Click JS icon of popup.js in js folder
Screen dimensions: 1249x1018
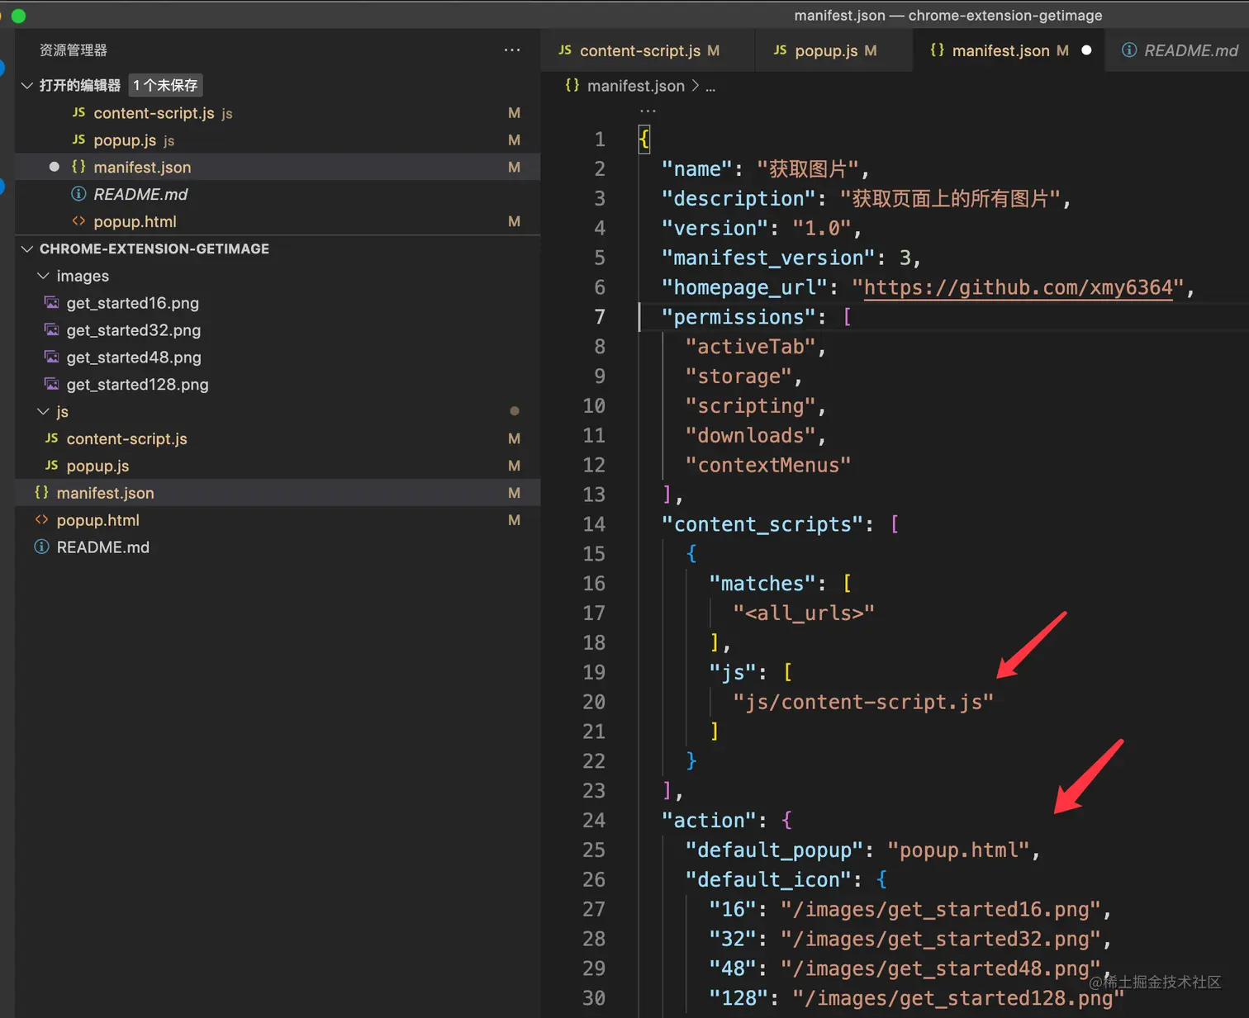click(x=51, y=466)
